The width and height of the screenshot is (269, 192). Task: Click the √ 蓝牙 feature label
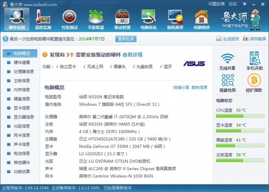coord(166,67)
